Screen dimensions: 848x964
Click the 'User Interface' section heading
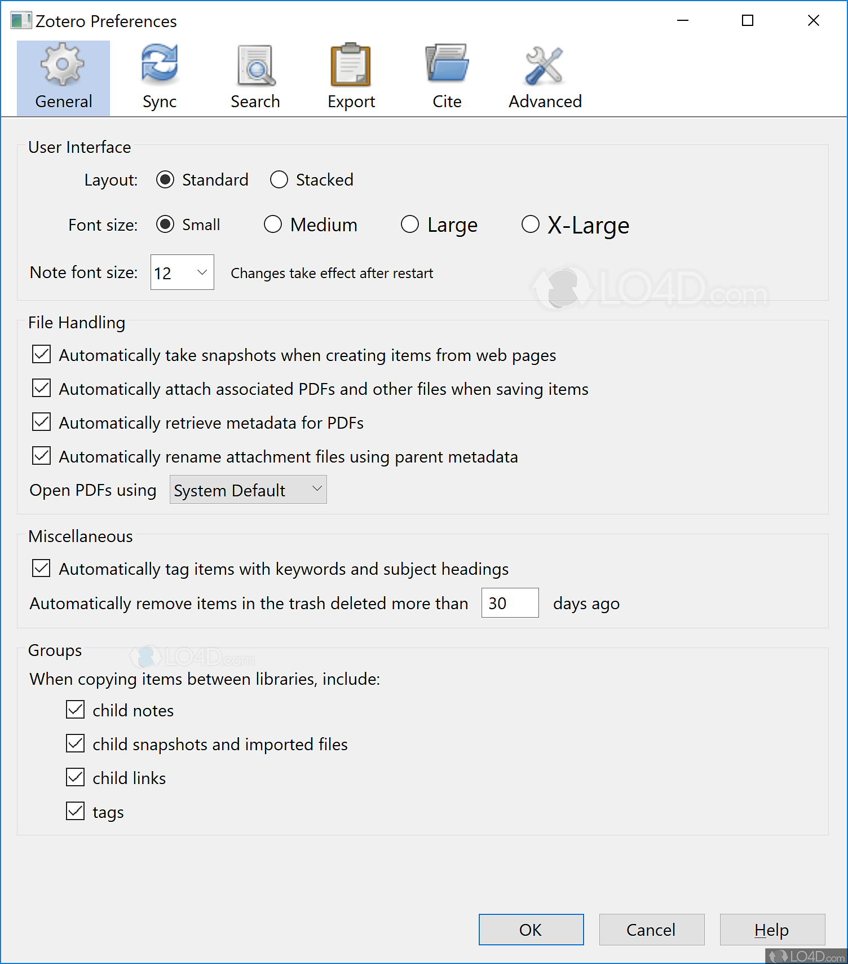pyautogui.click(x=79, y=147)
